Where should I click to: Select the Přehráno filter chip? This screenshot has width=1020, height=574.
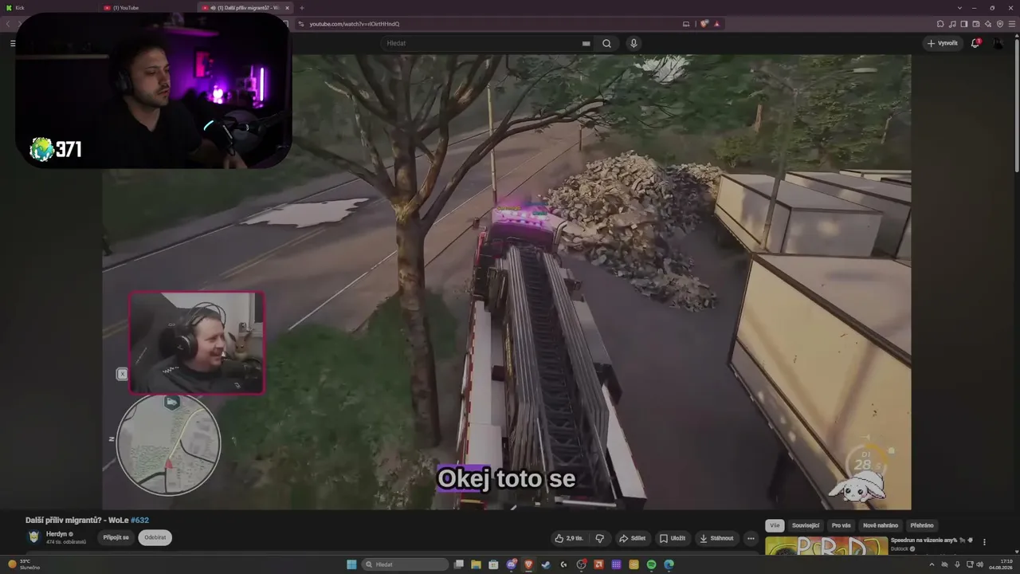(x=922, y=525)
